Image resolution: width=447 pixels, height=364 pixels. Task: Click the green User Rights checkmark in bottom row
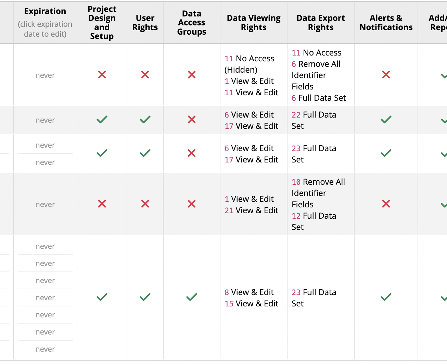145,297
